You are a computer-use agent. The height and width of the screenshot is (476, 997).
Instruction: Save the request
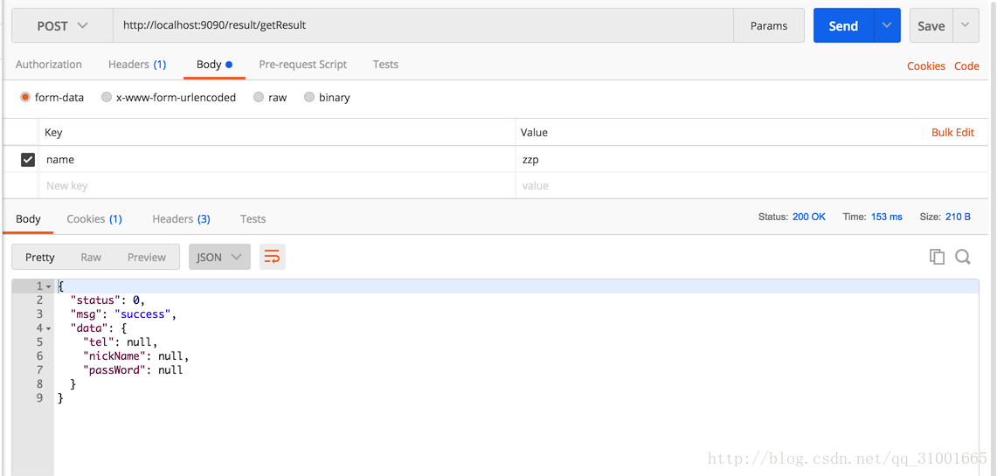click(931, 26)
